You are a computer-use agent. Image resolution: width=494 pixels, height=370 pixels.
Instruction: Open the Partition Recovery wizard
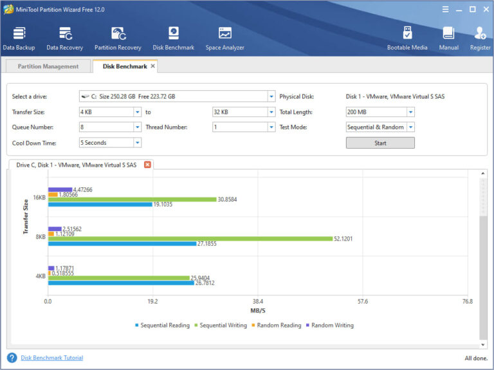118,39
